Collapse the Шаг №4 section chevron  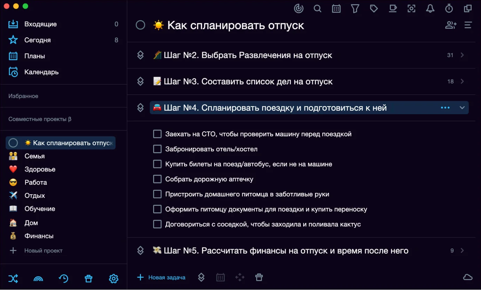click(462, 108)
